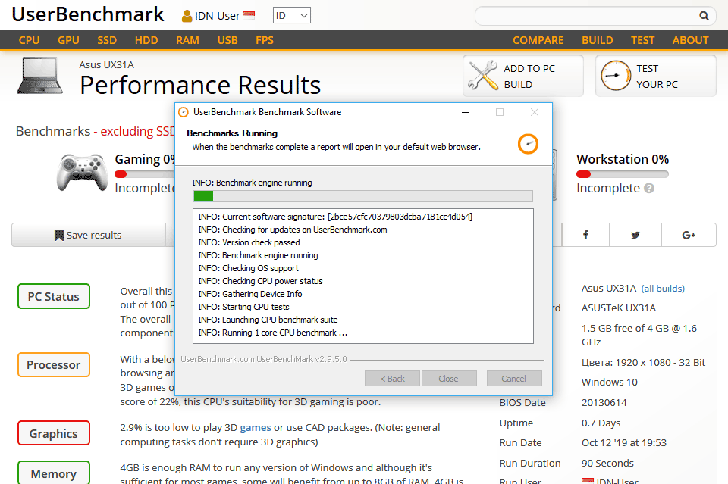The image size is (728, 484).
Task: Click the BIOS Date value 20130614
Action: (604, 402)
